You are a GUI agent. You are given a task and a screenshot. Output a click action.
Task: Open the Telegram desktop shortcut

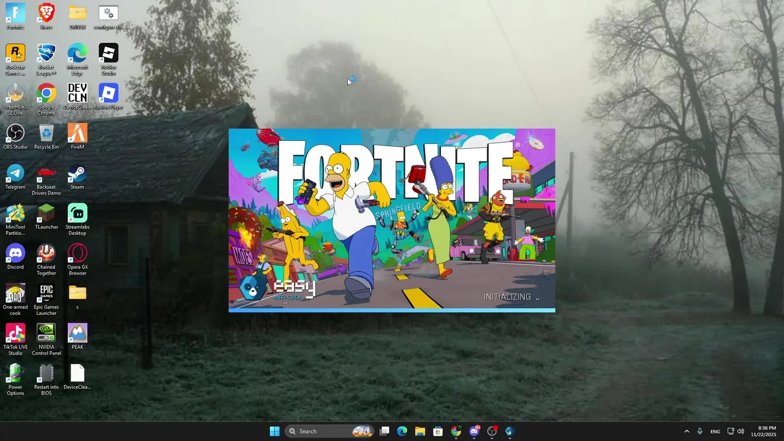(15, 176)
